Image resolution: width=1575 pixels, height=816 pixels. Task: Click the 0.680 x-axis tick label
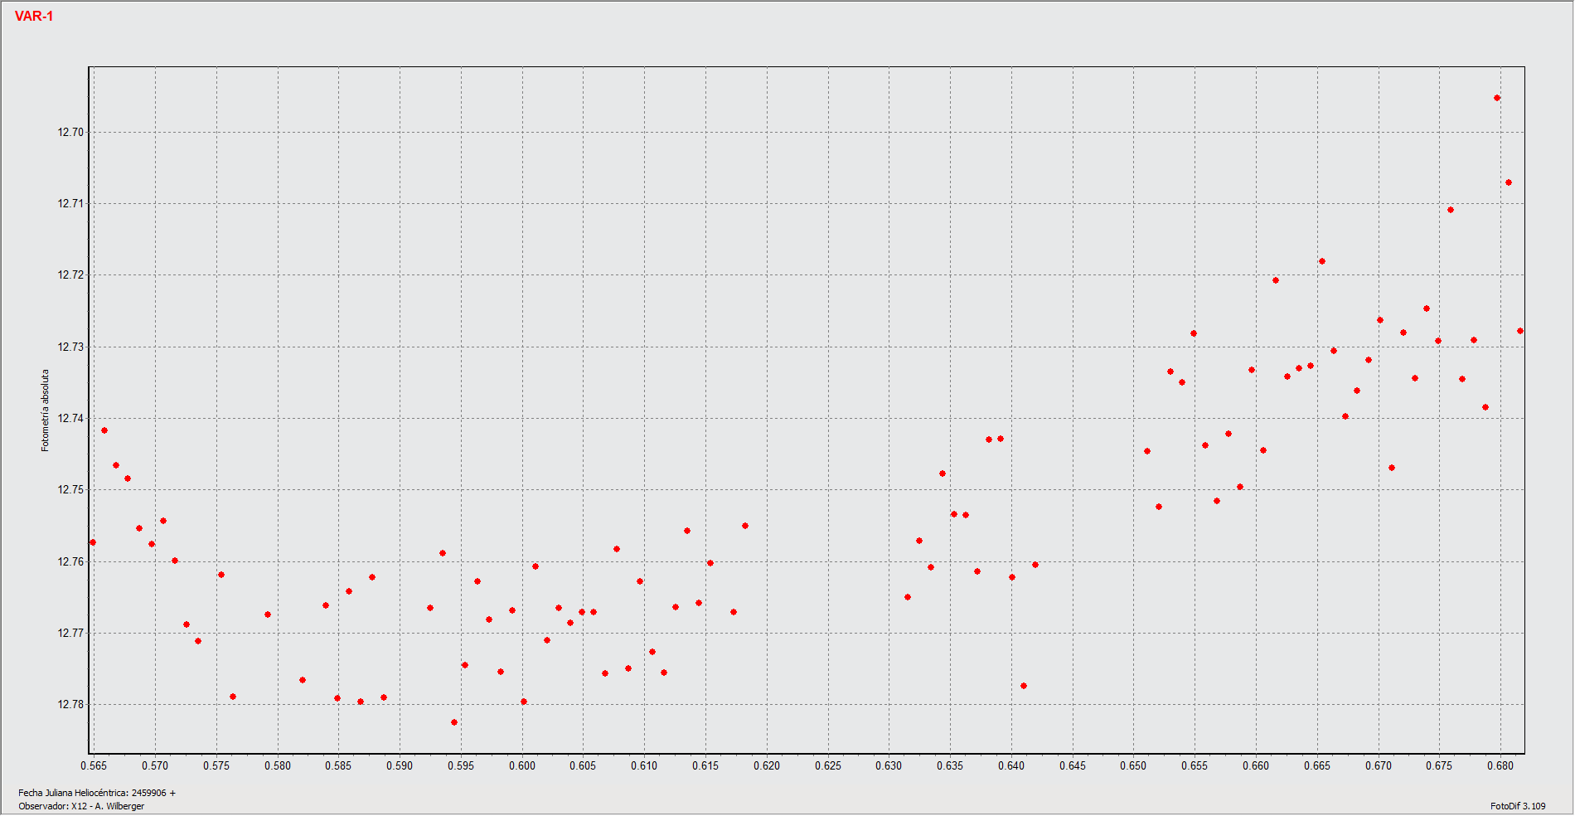(1500, 765)
